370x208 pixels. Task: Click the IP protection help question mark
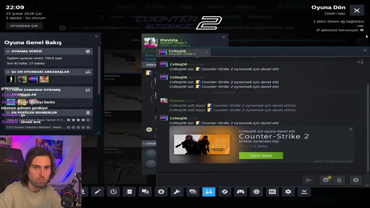tap(362, 30)
